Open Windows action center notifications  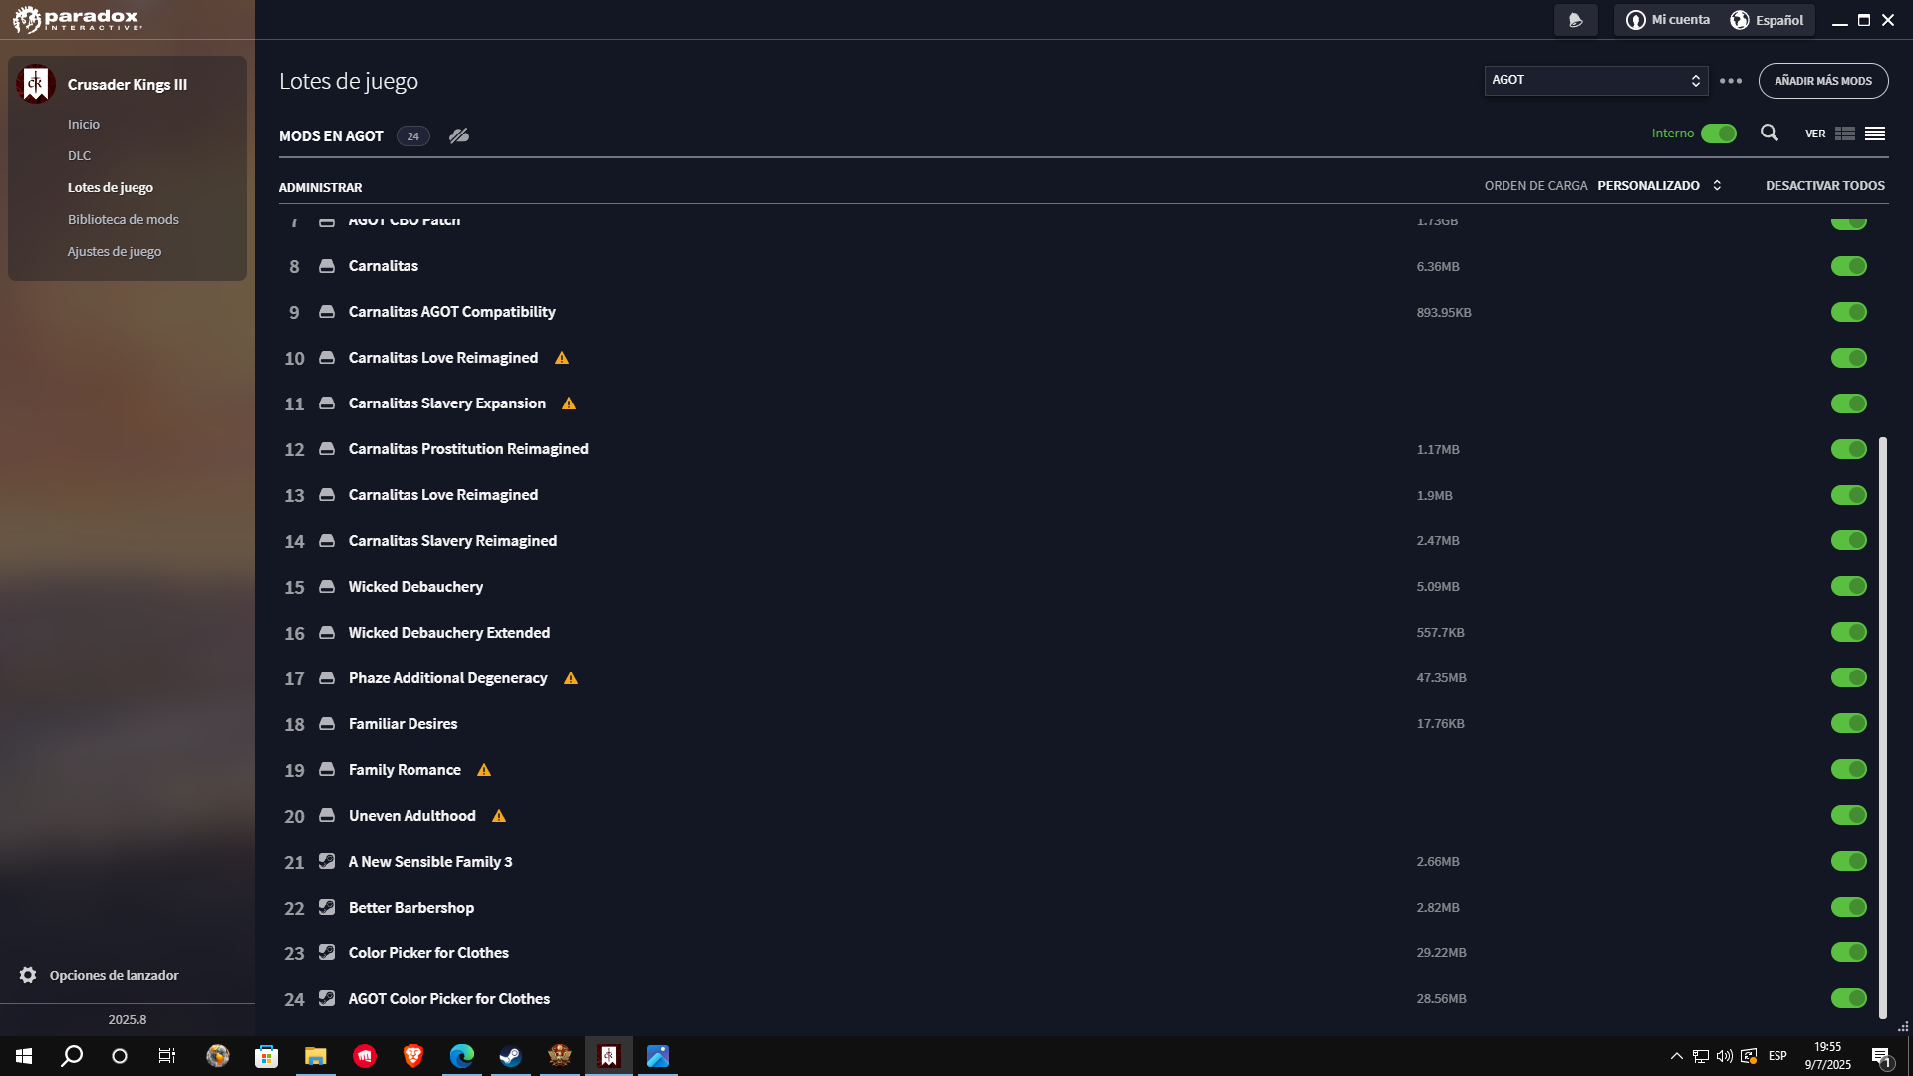[1881, 1056]
